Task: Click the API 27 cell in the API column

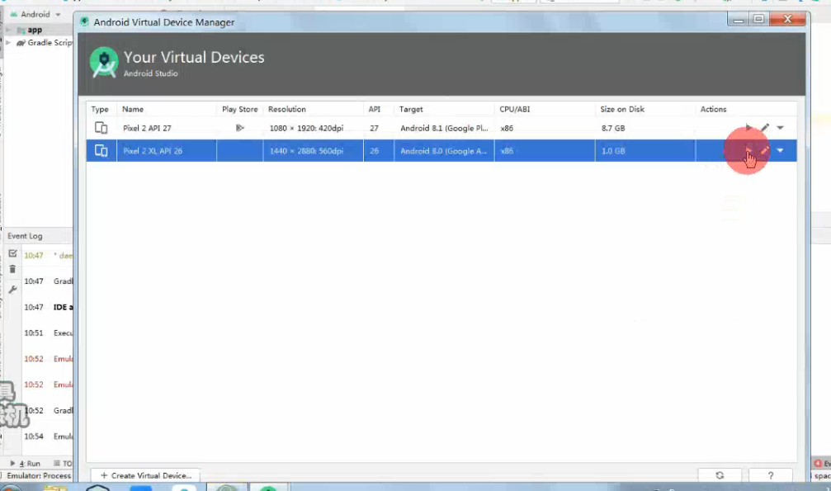Action: click(374, 128)
